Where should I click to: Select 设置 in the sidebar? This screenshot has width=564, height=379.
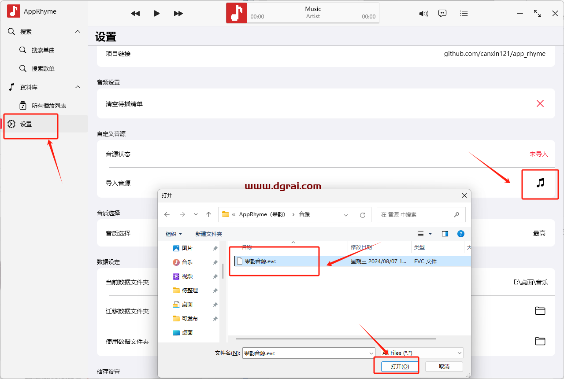click(44, 124)
